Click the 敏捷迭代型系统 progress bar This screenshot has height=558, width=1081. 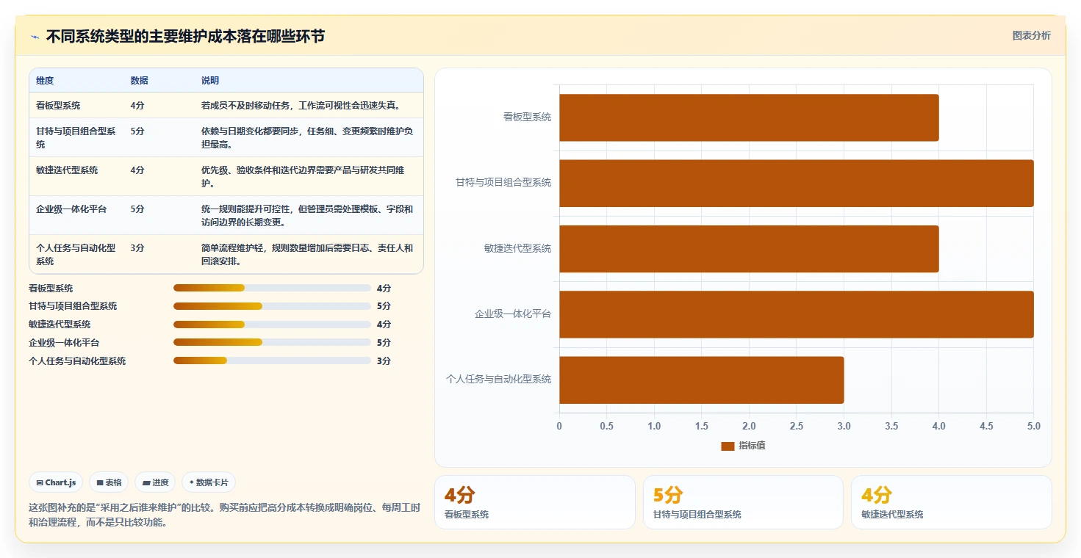(x=272, y=325)
